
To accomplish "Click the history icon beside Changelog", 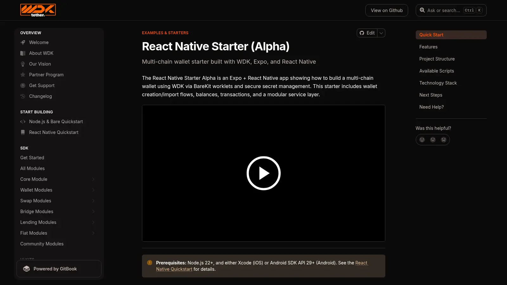I will point(23,96).
